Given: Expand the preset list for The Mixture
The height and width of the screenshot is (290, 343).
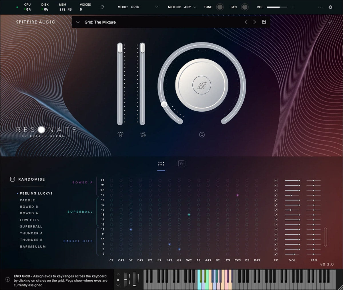Looking at the screenshot, I should (x=78, y=22).
